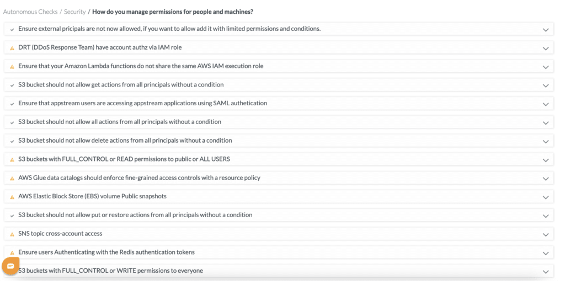Viewport: 565px width, 281px height.
Task: Click warning icon on AWS Glue data catalogs check
Action: coord(12,179)
